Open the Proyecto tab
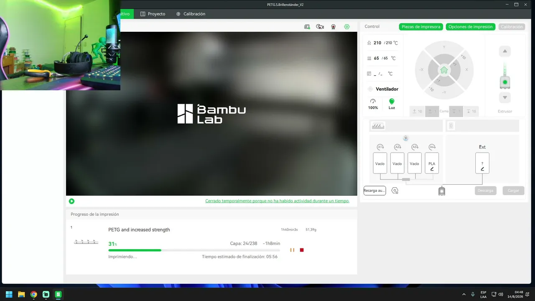 [153, 14]
